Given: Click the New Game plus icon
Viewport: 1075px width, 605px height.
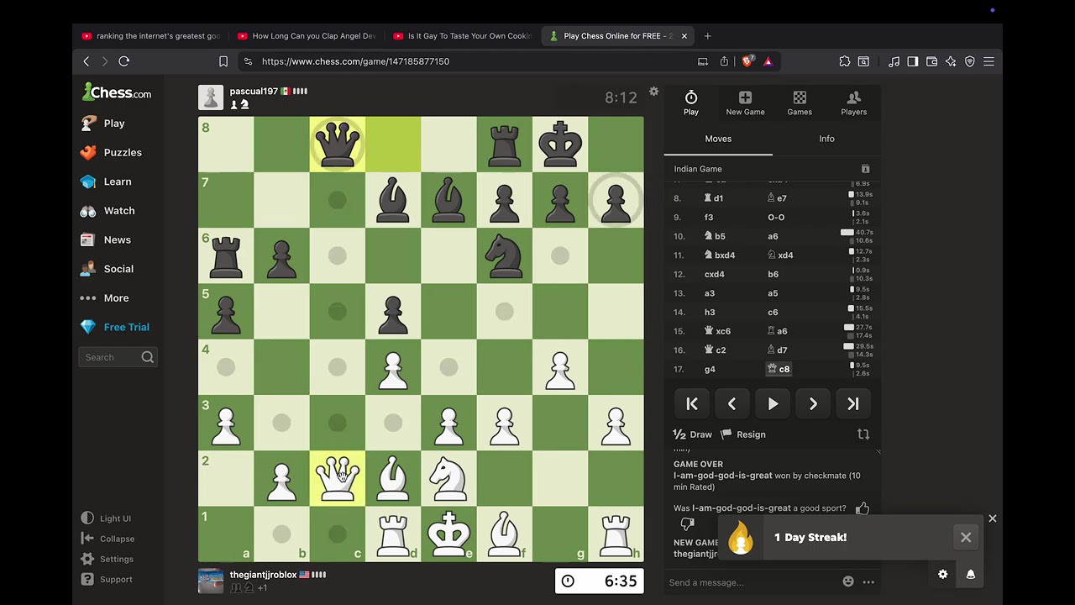Looking at the screenshot, I should tap(745, 103).
